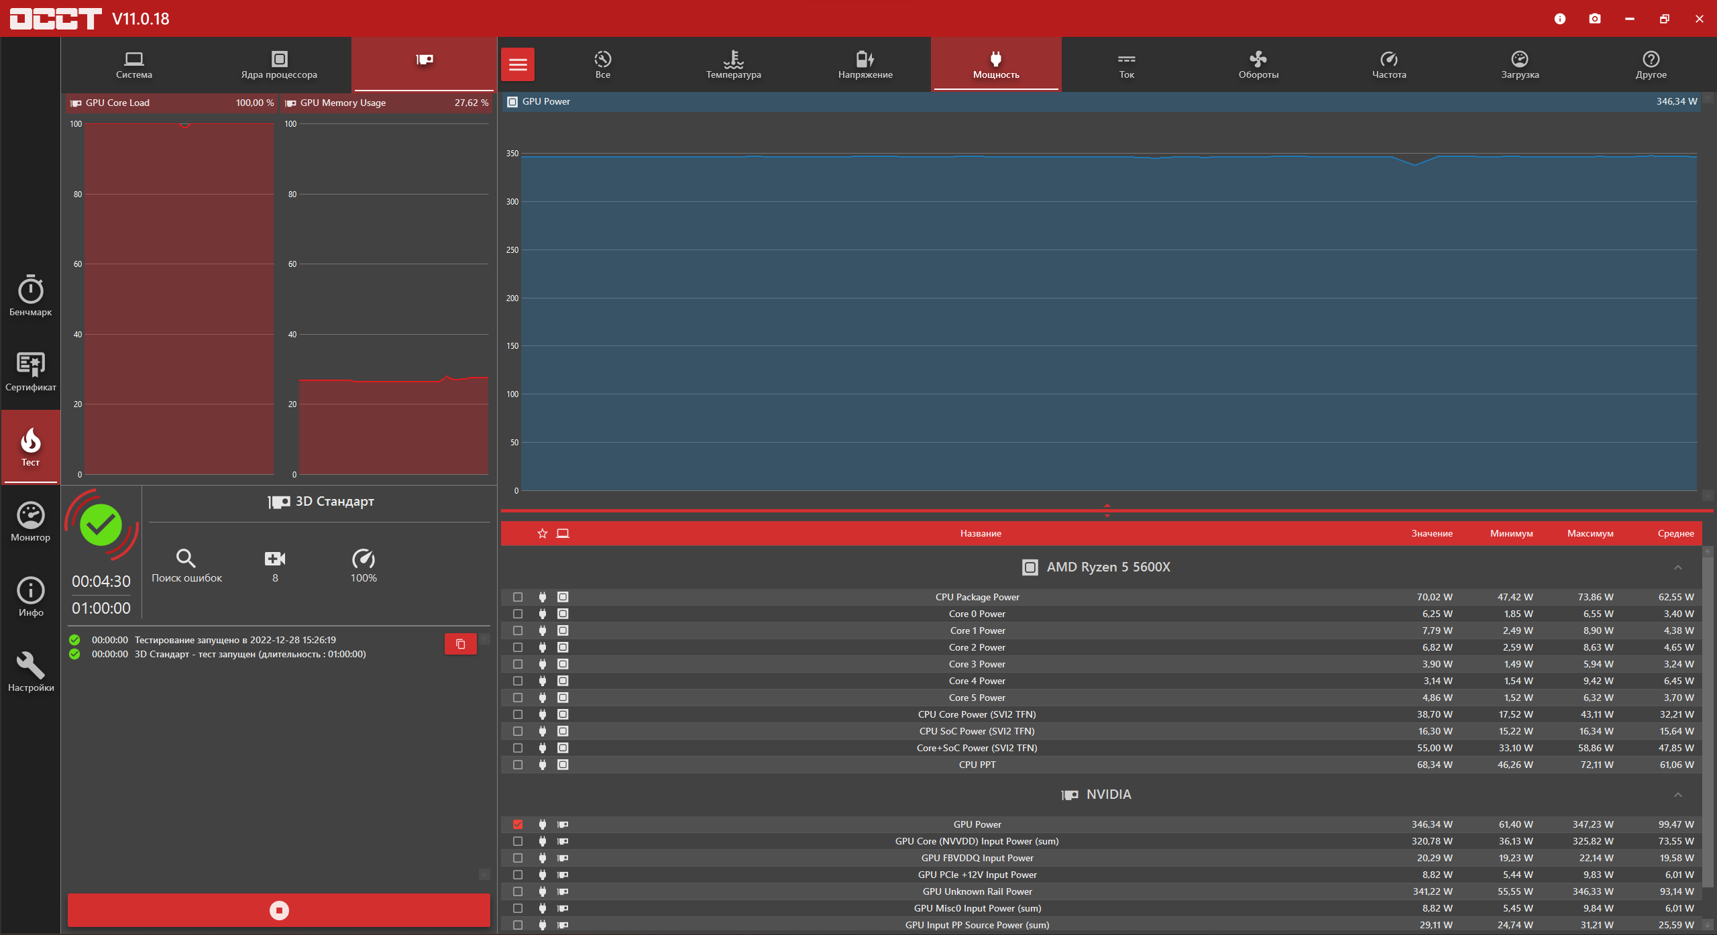Click the info icon in title bar
The image size is (1717, 935).
(1559, 19)
